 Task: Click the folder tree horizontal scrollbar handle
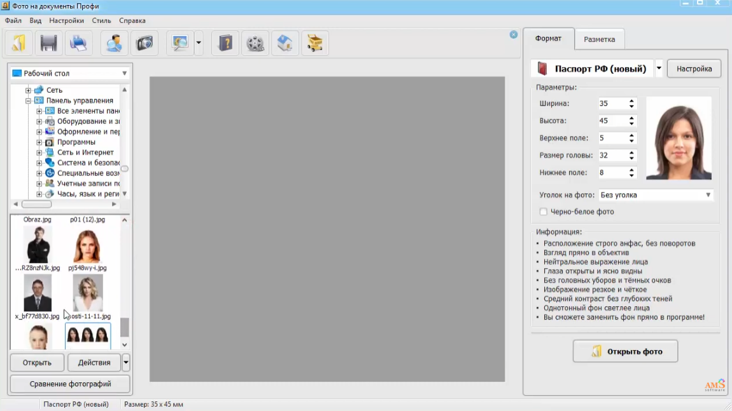[x=37, y=204]
